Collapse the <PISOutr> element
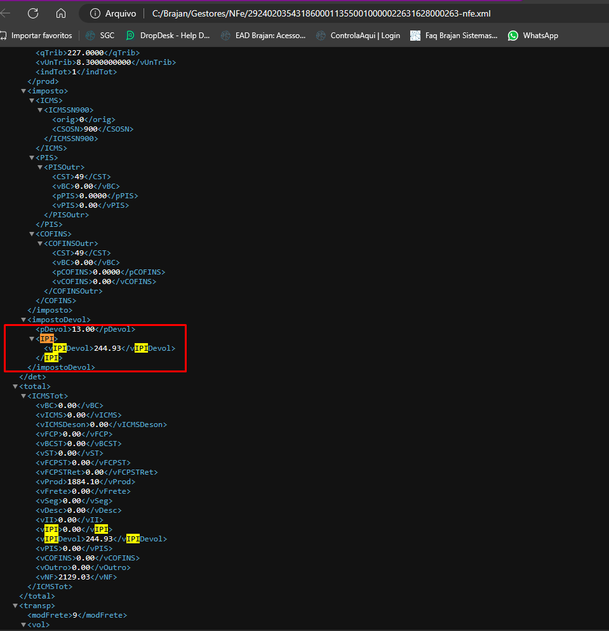Image resolution: width=609 pixels, height=631 pixels. [x=39, y=167]
